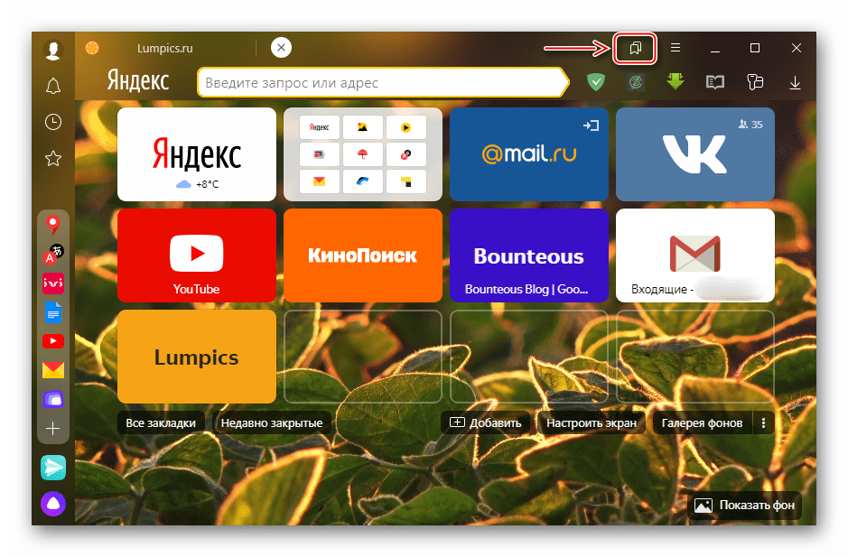Open reader mode book icon
Image resolution: width=848 pixels, height=557 pixels.
point(715,82)
